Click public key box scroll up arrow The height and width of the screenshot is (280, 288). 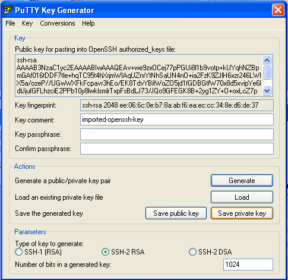pos(267,60)
